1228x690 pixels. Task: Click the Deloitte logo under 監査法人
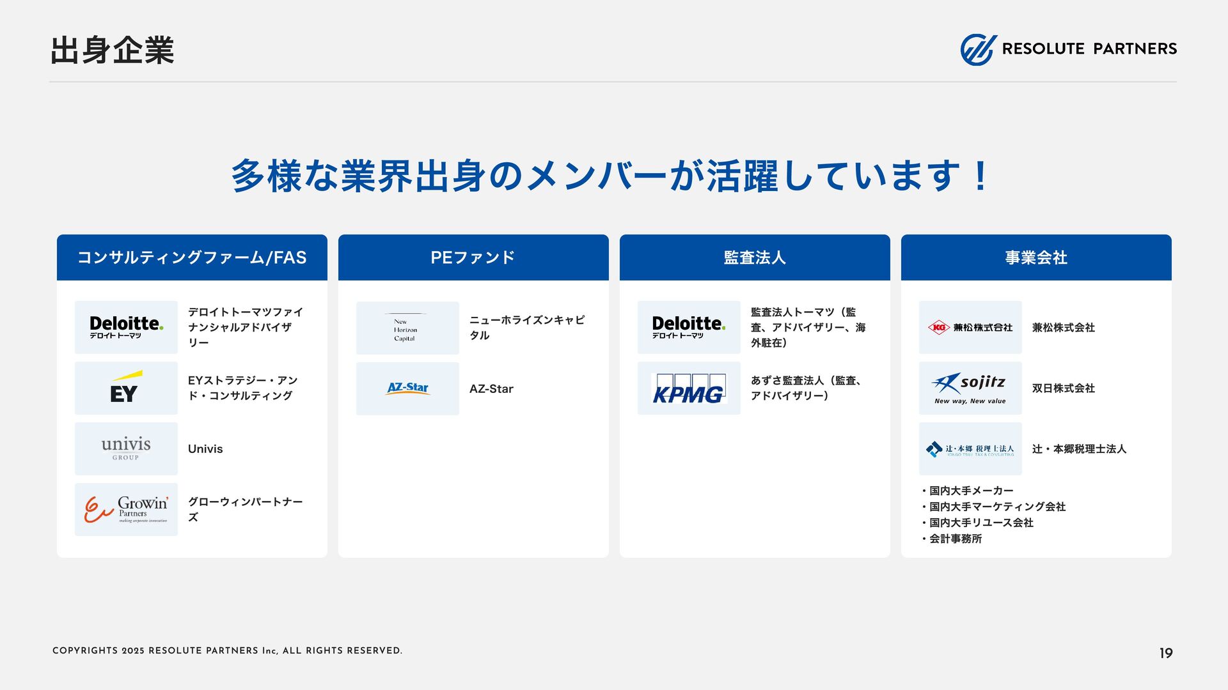(x=689, y=327)
